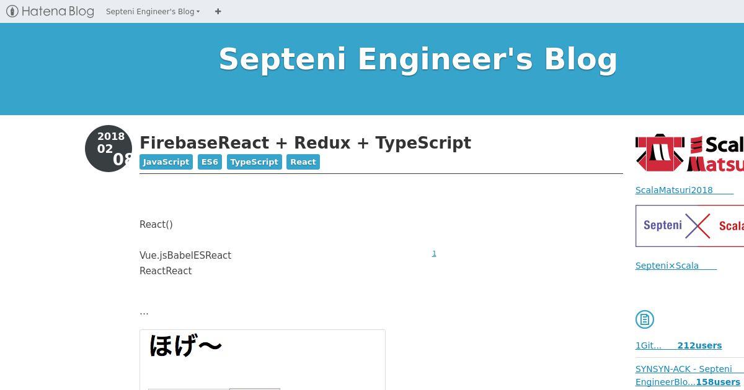The width and height of the screenshot is (744, 390).
Task: Select the TypeScript category tag
Action: coord(254,162)
